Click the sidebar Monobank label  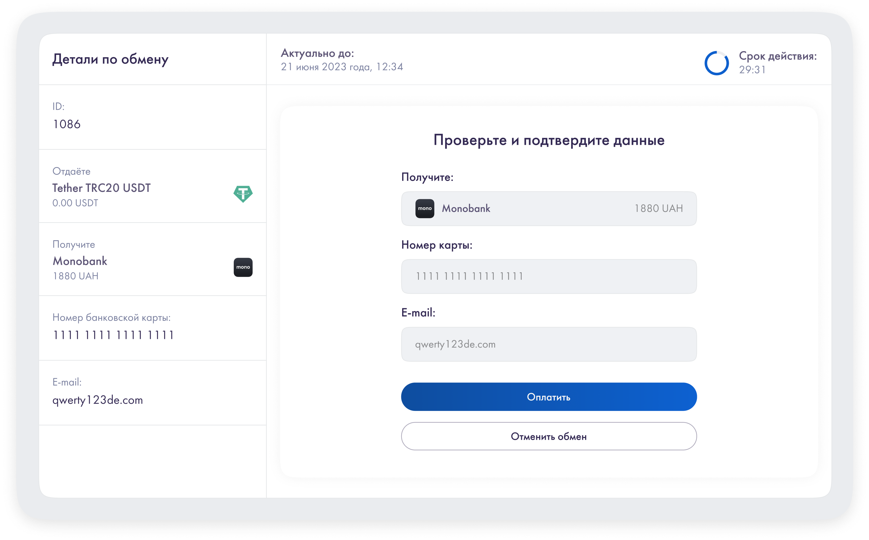pos(80,261)
